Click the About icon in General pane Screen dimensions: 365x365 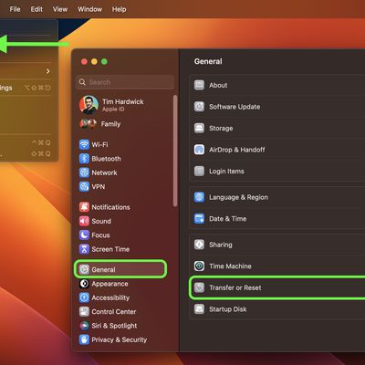point(199,85)
